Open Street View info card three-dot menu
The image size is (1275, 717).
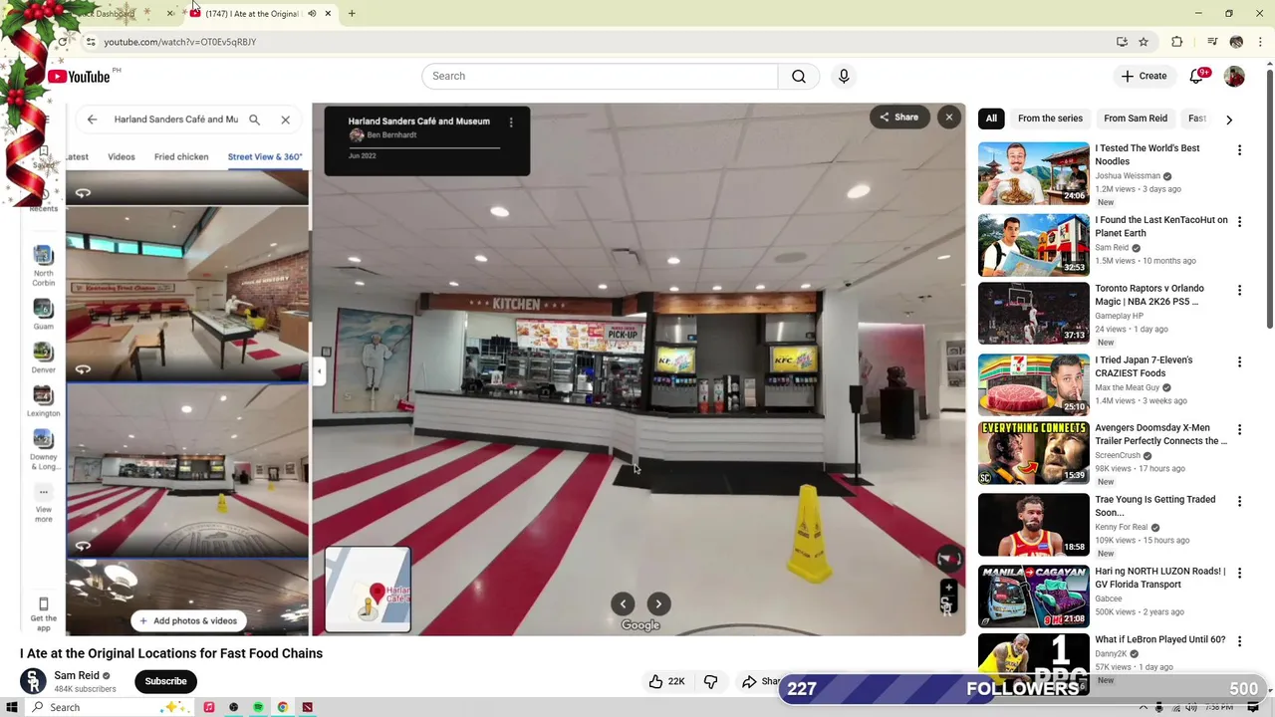511,122
